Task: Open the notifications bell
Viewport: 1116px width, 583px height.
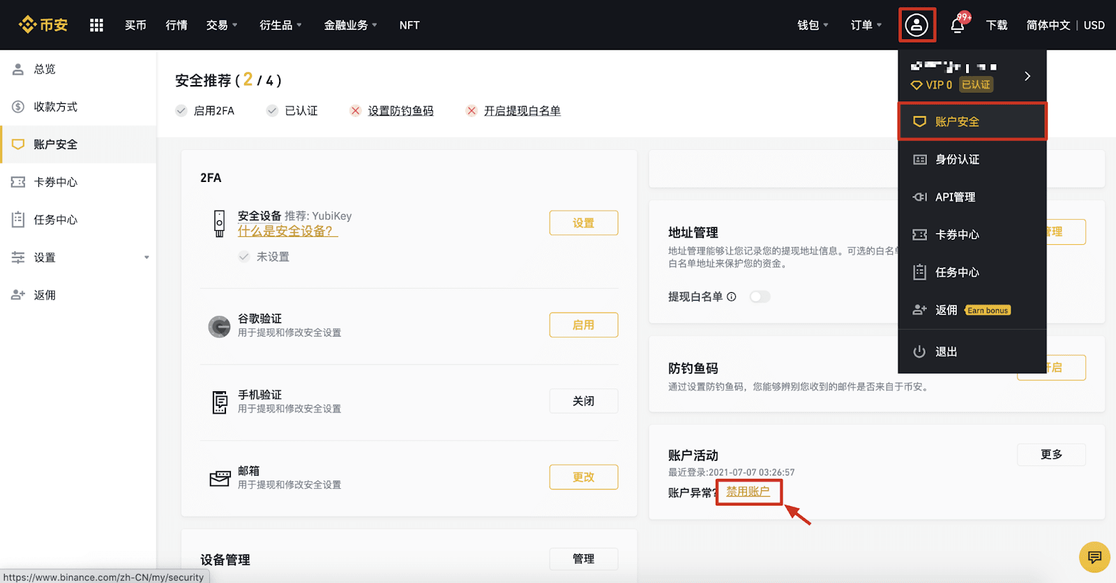Action: [x=958, y=25]
